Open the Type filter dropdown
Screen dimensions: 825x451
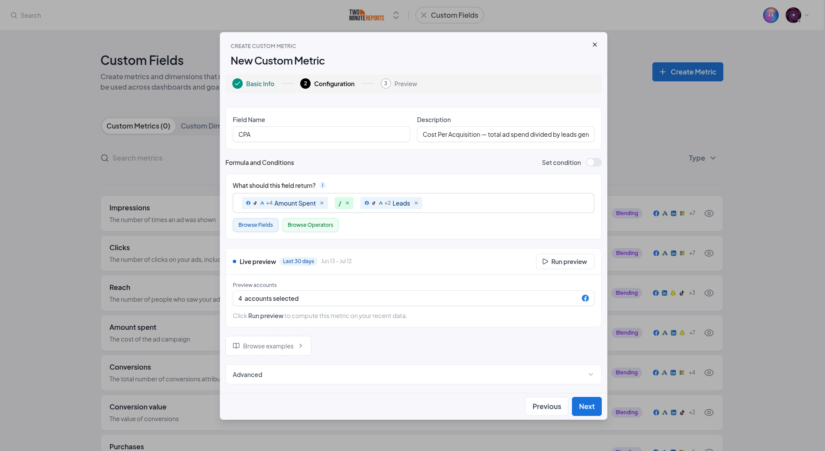[702, 158]
